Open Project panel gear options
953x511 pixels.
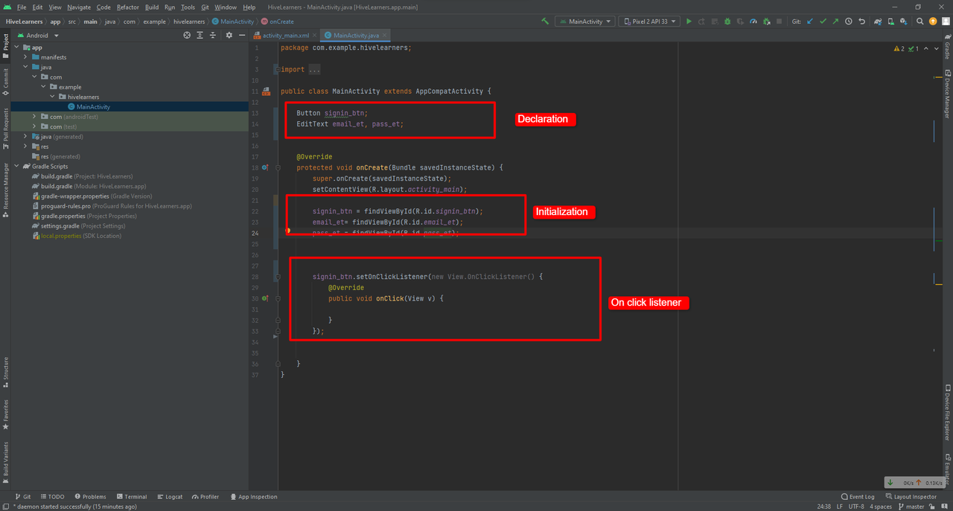point(229,35)
